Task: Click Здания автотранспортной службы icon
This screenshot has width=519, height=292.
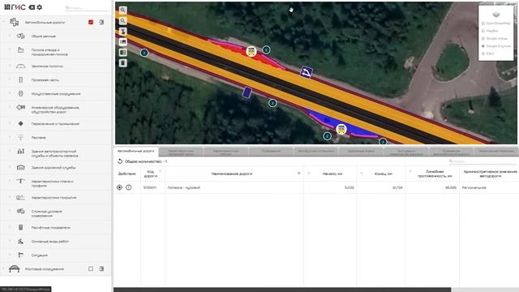Action: (20, 152)
